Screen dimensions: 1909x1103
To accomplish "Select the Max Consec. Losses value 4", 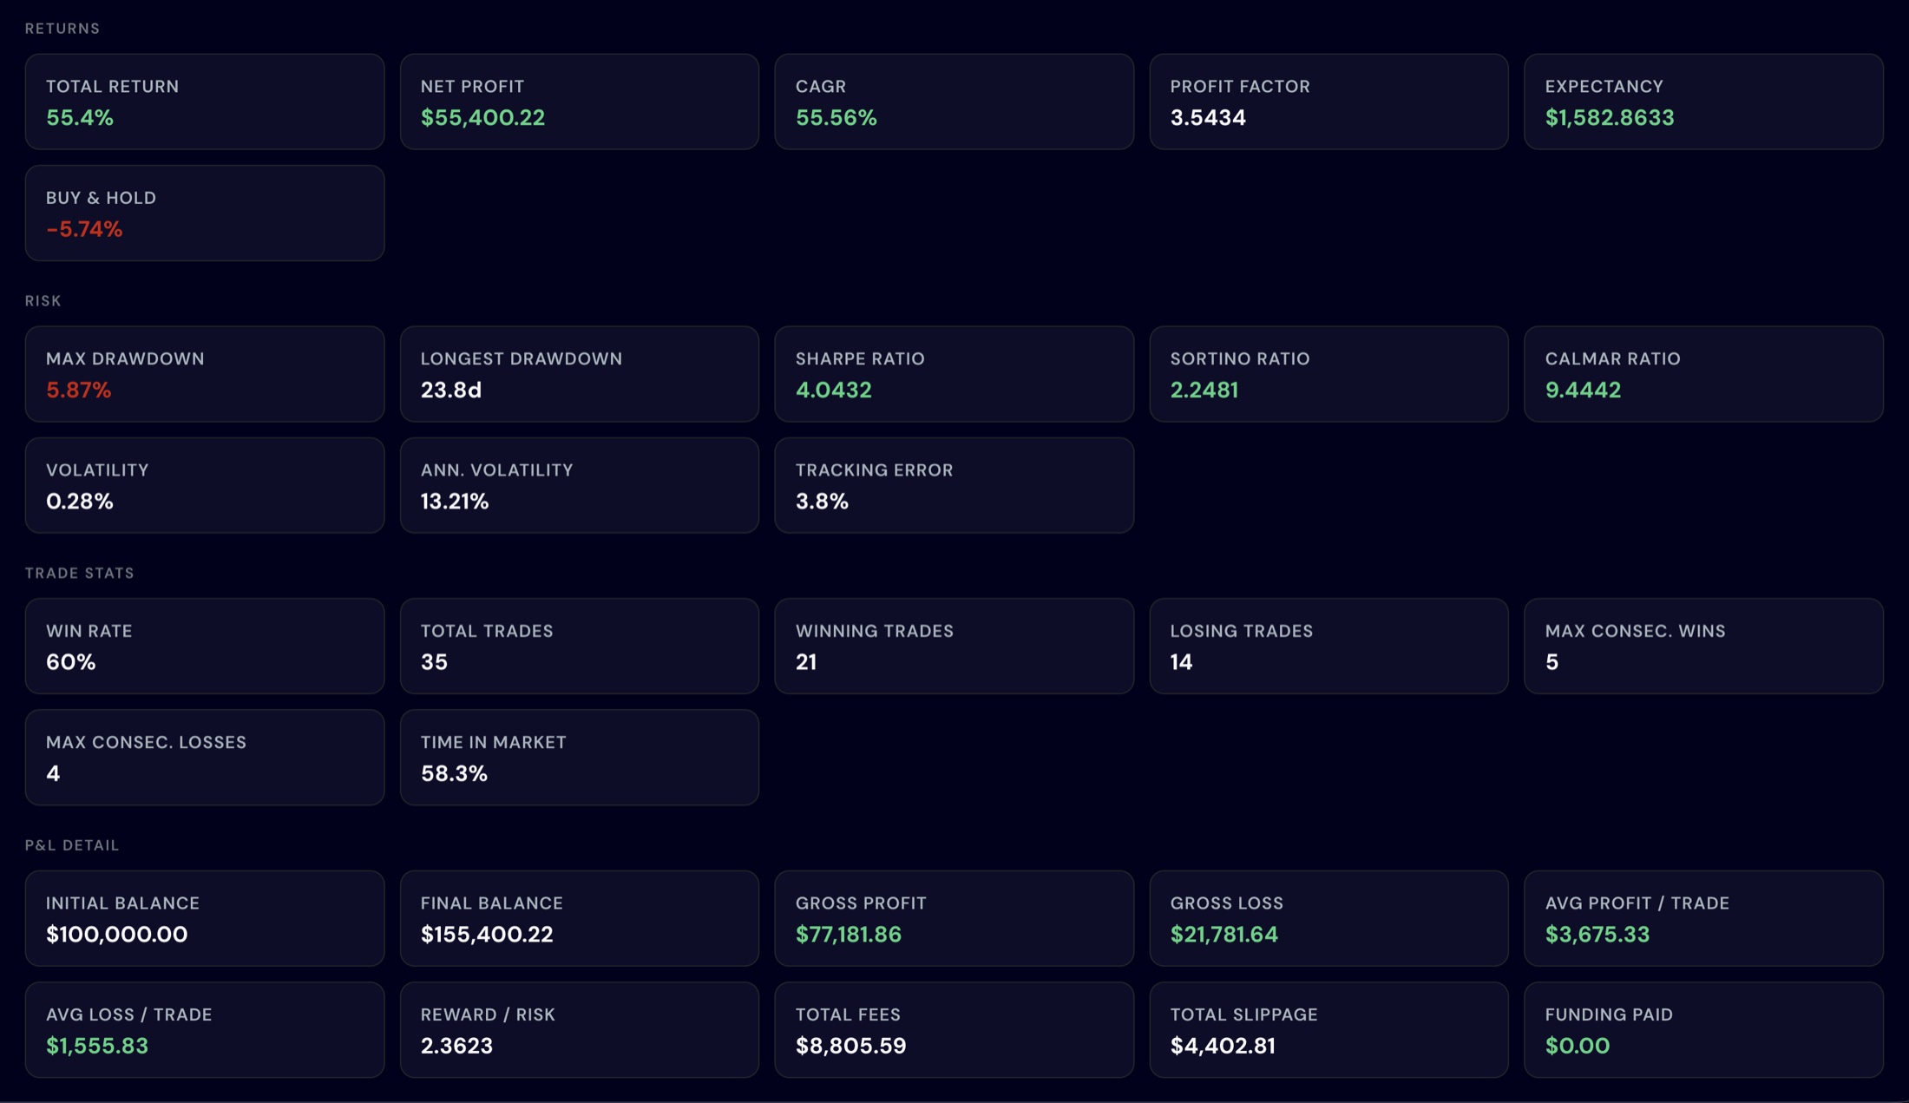I will pyautogui.click(x=53, y=773).
